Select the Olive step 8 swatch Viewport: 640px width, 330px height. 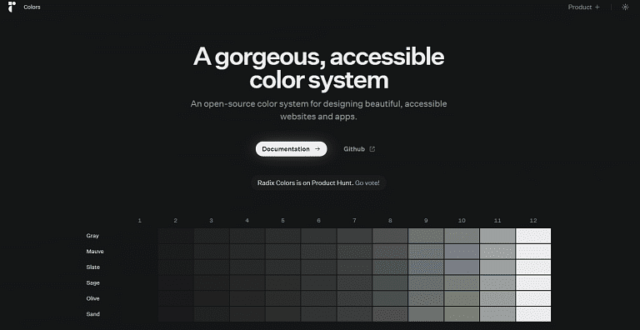390,298
